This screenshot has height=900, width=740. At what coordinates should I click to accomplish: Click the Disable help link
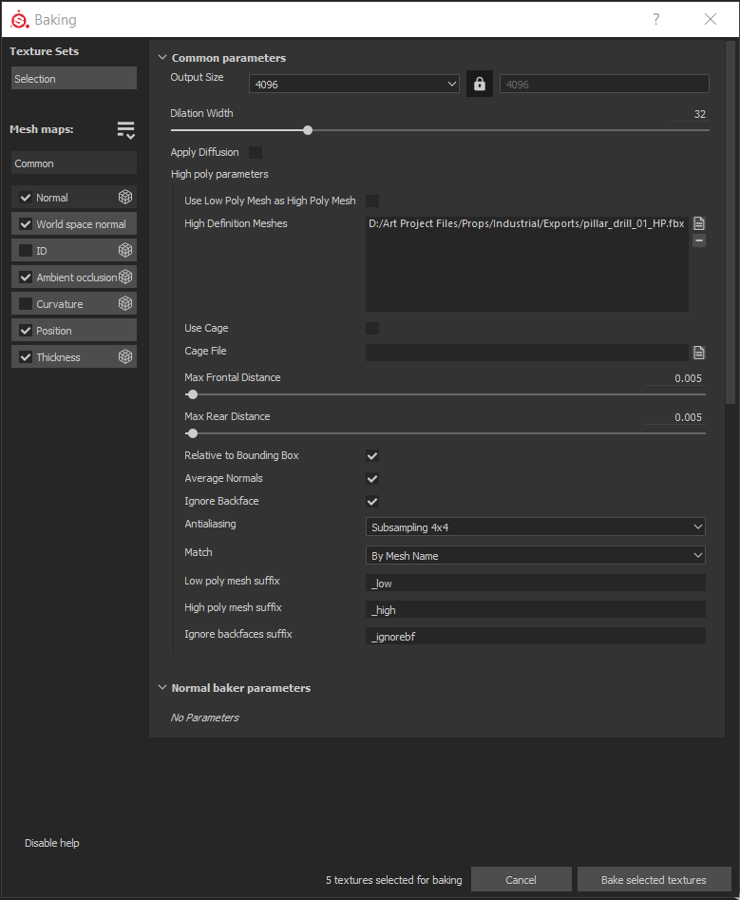pyautogui.click(x=51, y=842)
